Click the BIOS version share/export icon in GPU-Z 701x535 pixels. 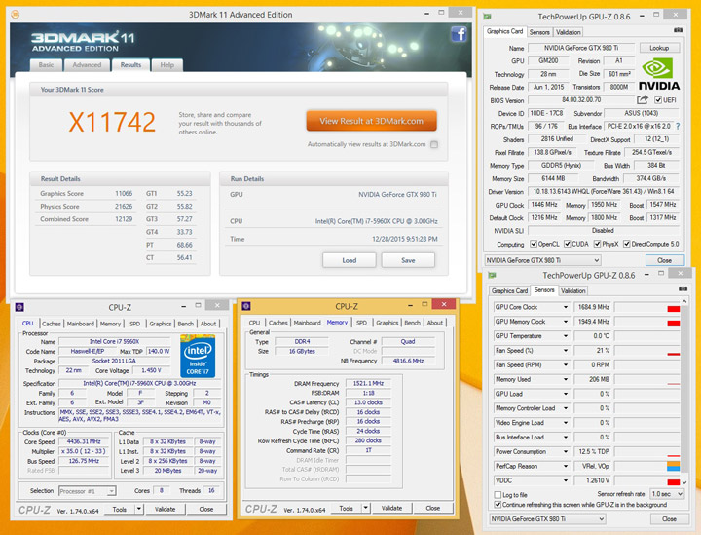[643, 99]
